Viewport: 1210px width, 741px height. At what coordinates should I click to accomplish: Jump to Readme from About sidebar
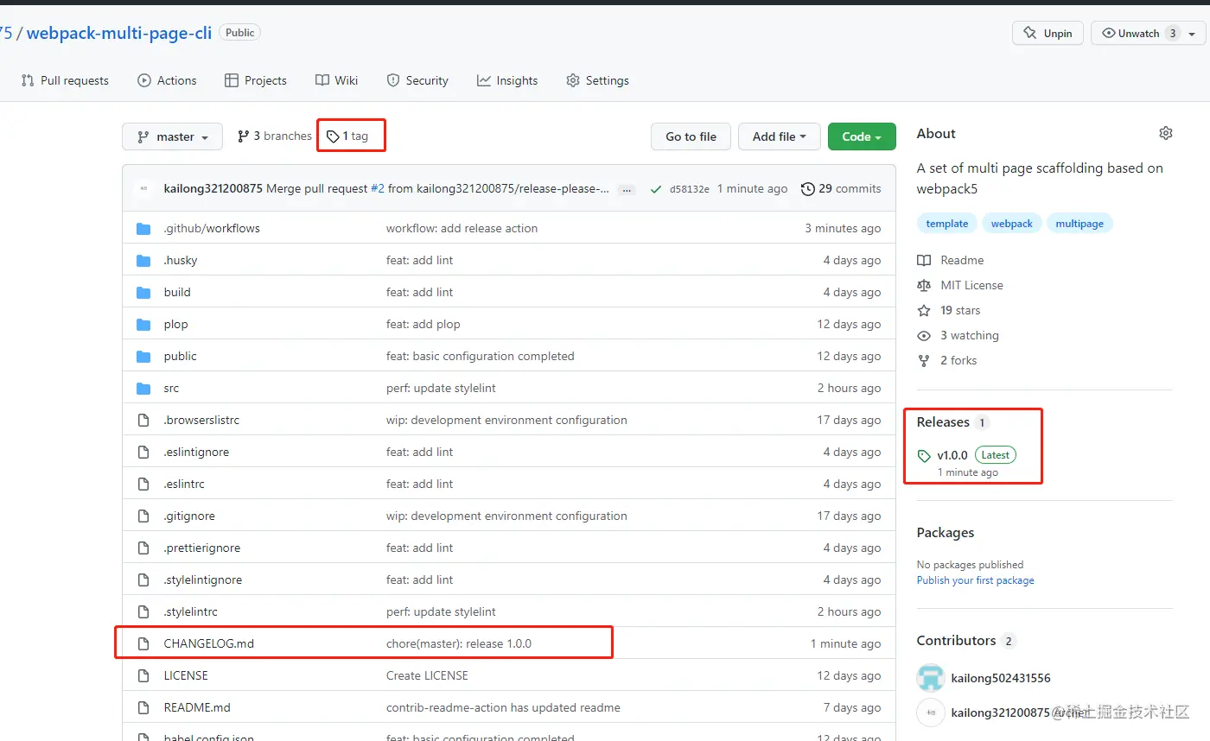[951, 260]
